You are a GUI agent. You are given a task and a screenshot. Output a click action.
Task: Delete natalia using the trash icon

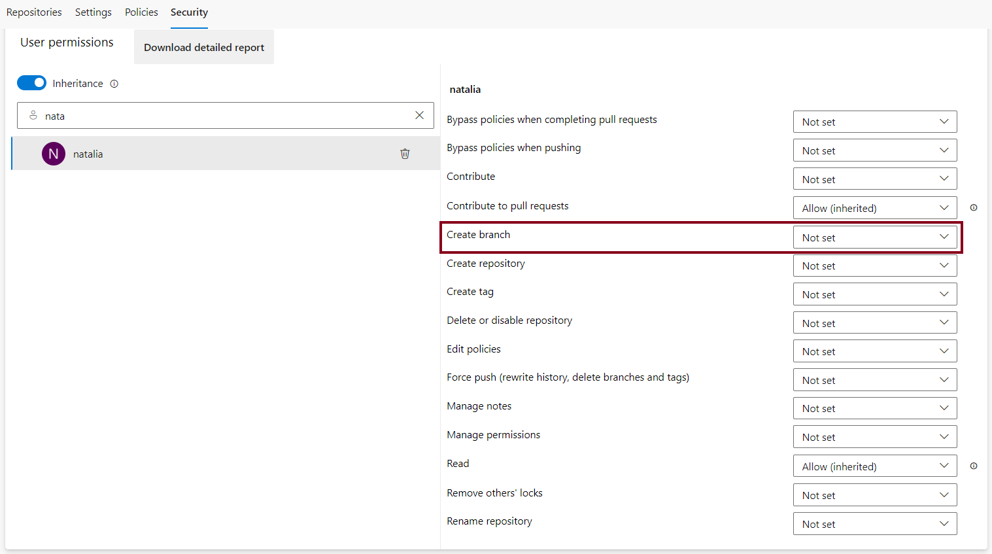(x=405, y=154)
